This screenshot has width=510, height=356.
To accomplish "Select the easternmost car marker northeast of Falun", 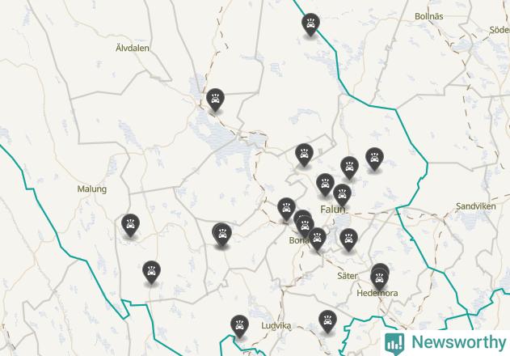I will pyautogui.click(x=374, y=159).
